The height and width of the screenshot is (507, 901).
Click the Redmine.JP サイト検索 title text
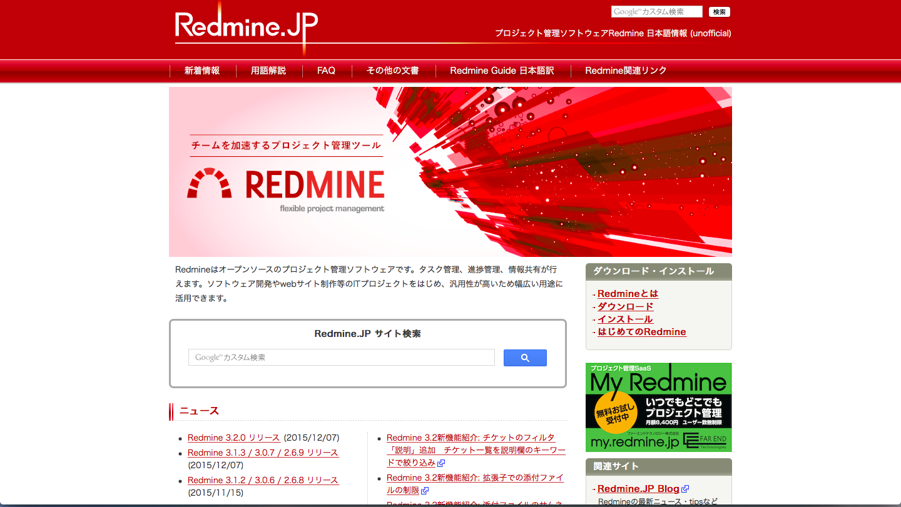(367, 334)
